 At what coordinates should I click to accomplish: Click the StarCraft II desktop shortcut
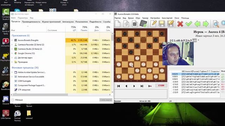pos(6,71)
